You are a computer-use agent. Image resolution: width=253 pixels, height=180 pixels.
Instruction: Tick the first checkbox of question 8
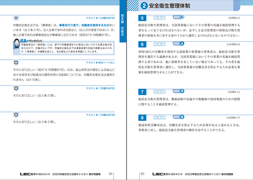(155, 117)
